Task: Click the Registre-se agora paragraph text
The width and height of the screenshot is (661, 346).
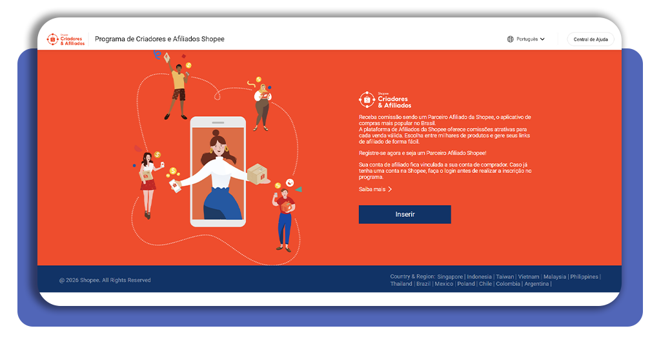Action: click(422, 153)
